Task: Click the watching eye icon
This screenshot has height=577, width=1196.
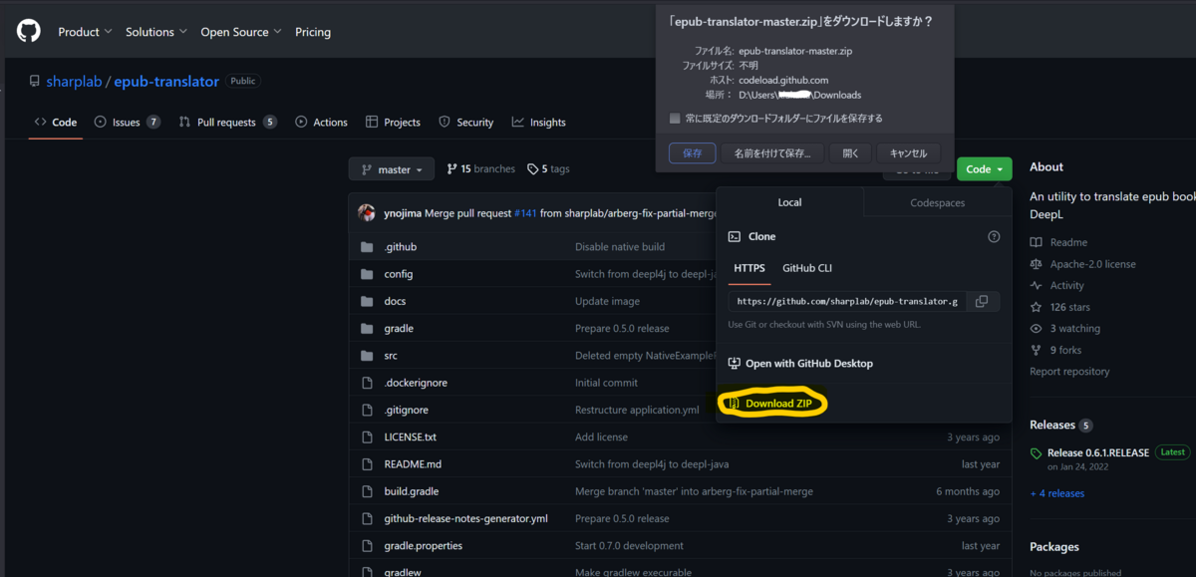Action: click(x=1037, y=329)
